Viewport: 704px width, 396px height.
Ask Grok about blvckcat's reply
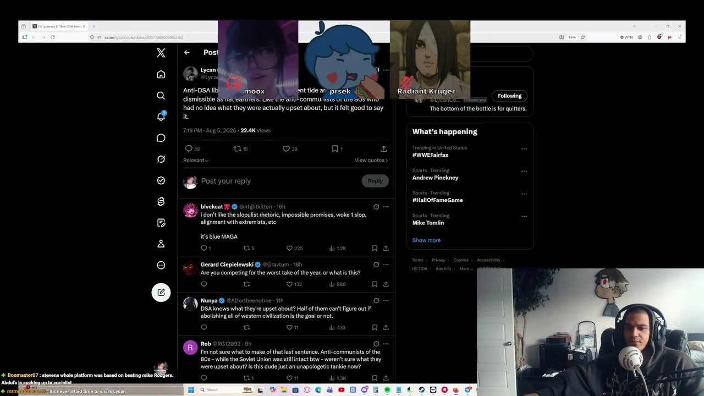click(x=376, y=207)
